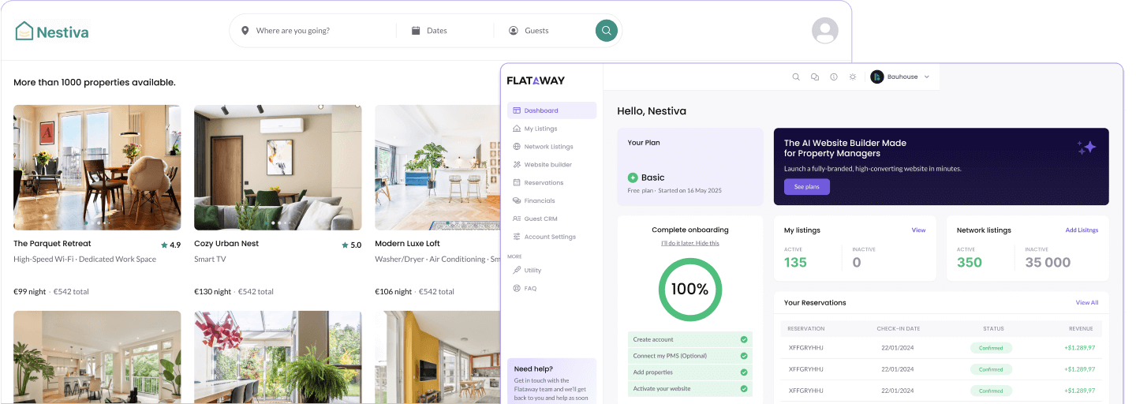1136x404 pixels.
Task: Toggle the sun theme icon
Action: coord(853,77)
